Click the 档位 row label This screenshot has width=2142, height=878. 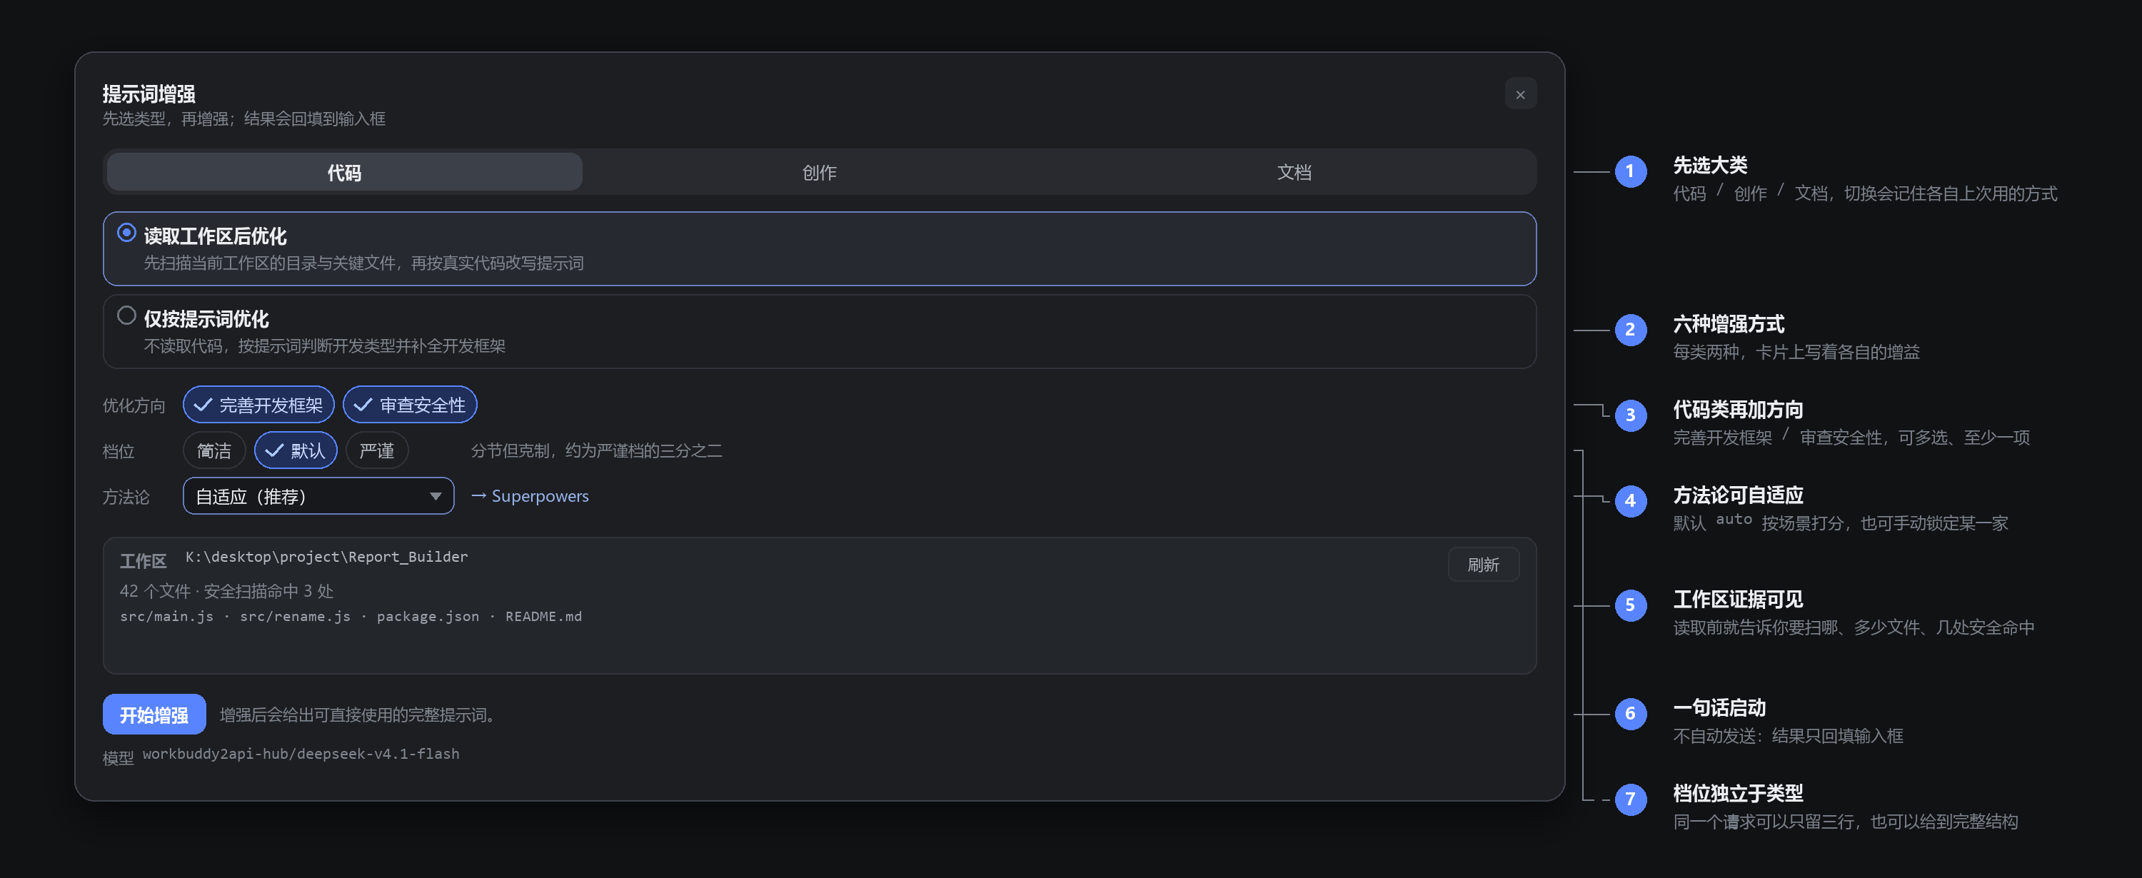[118, 451]
